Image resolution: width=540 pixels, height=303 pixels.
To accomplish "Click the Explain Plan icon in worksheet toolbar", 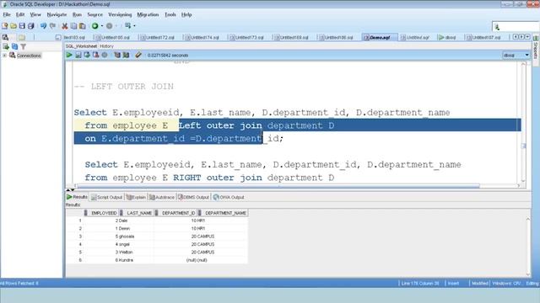I will pyautogui.click(x=117, y=55).
